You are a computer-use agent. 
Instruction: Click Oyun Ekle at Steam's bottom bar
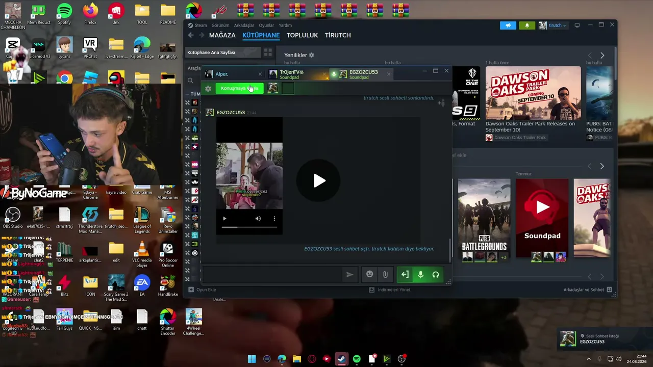203,290
